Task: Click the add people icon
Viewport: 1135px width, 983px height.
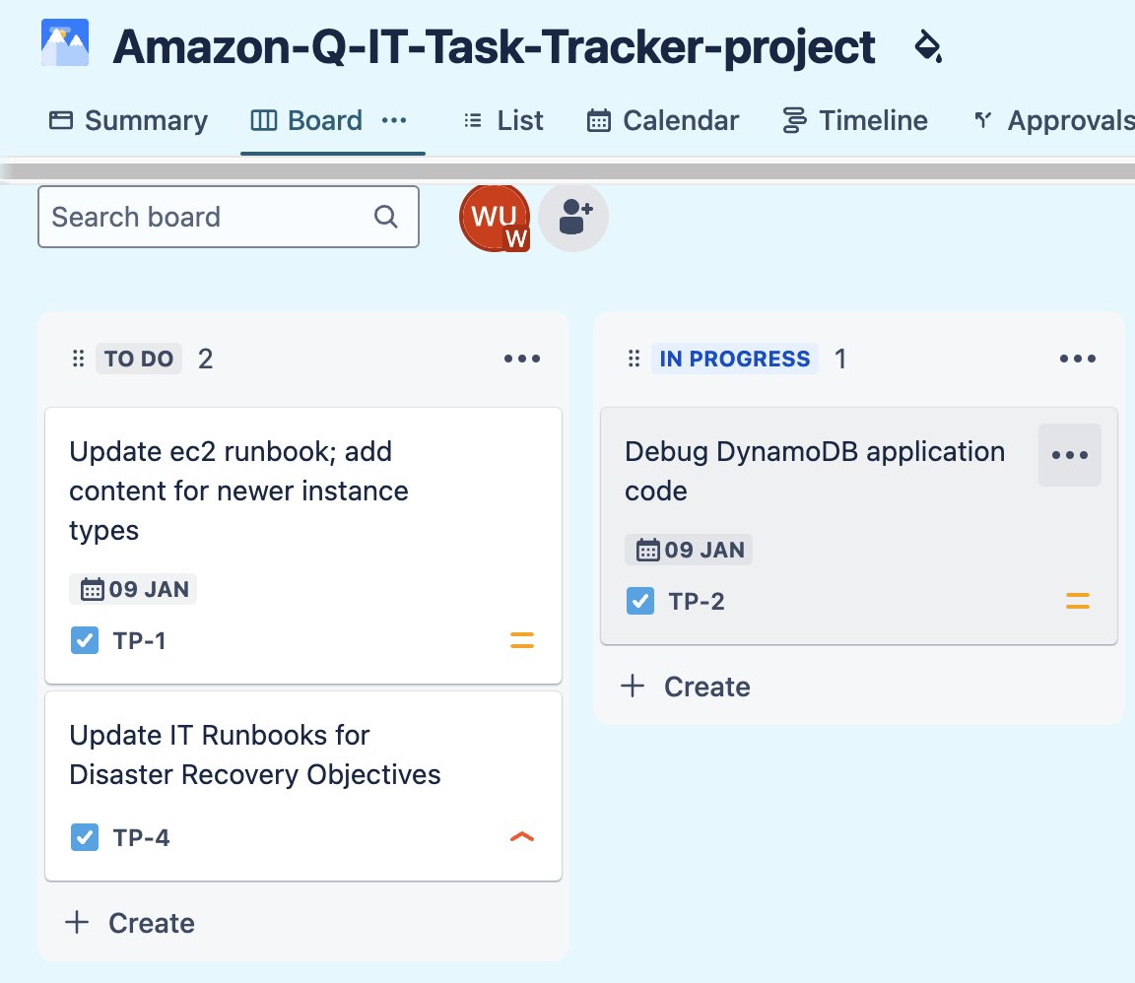Action: point(574,217)
